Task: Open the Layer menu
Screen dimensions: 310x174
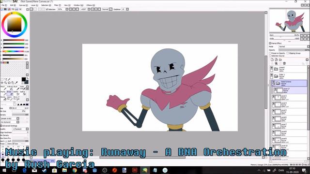Action: 34,5
